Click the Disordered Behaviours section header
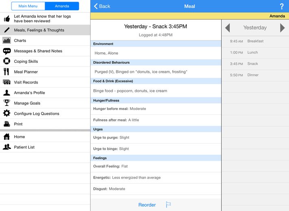This screenshot has height=211, width=289. pyautogui.click(x=156, y=62)
